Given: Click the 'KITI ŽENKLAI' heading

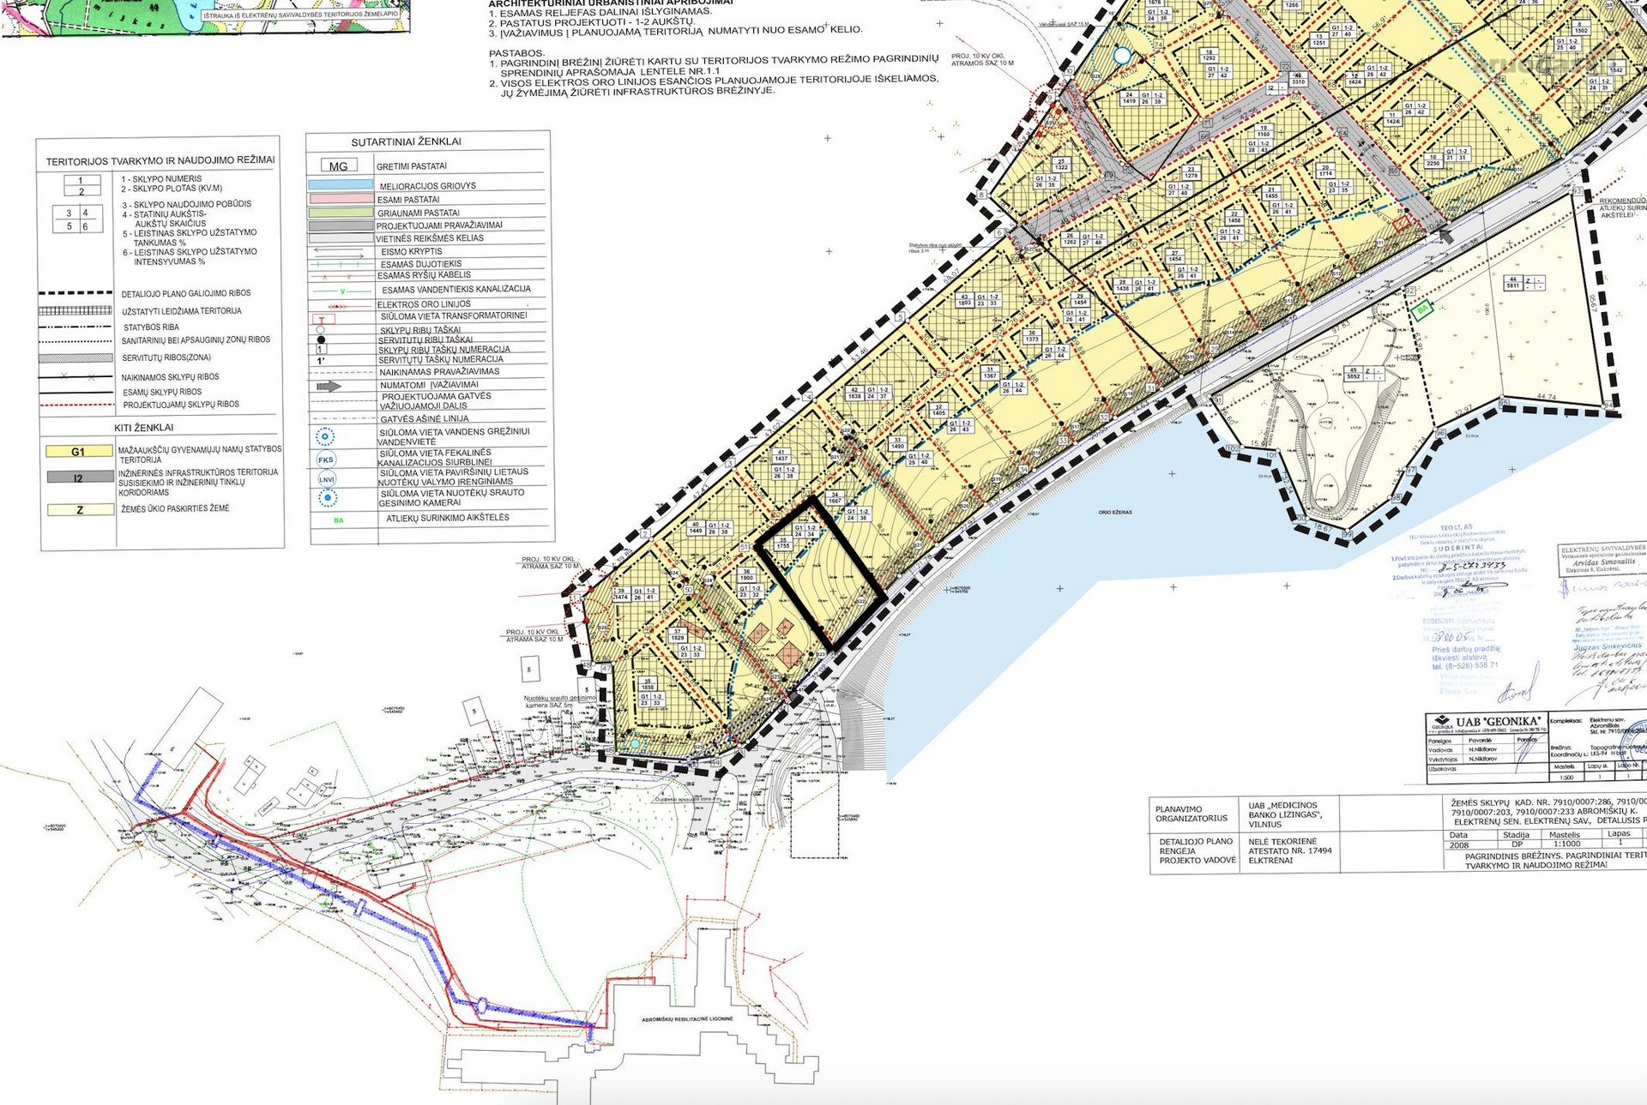Looking at the screenshot, I should 144,427.
